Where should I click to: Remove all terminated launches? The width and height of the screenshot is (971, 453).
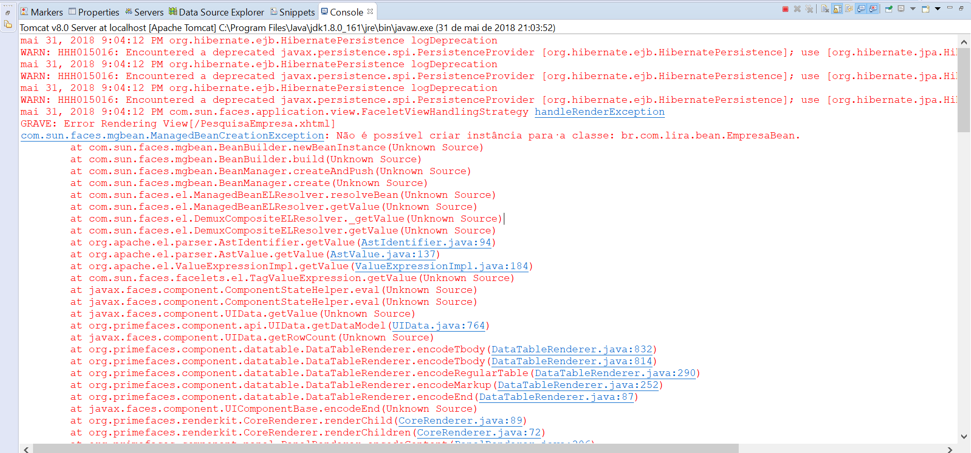(809, 9)
